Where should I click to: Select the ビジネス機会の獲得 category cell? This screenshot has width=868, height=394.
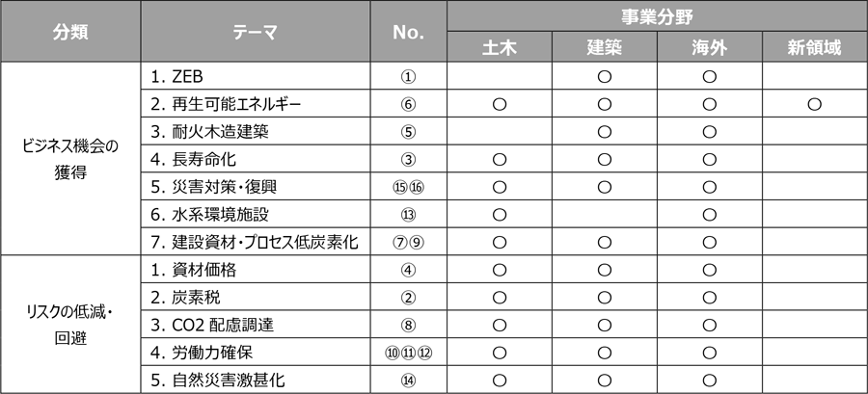click(x=70, y=159)
